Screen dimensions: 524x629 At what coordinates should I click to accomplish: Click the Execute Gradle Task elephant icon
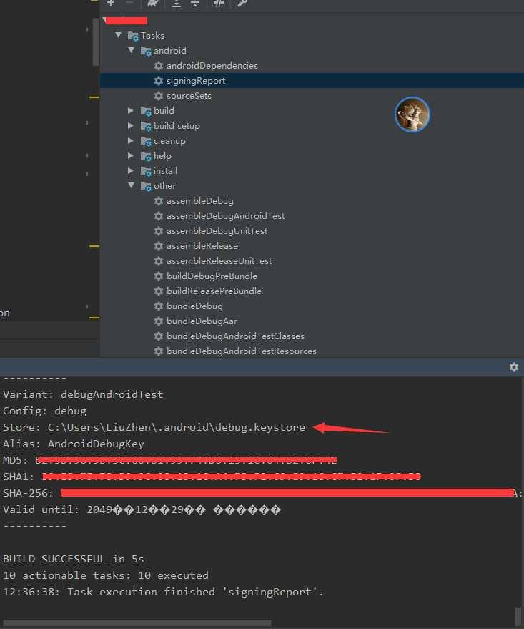point(153,3)
